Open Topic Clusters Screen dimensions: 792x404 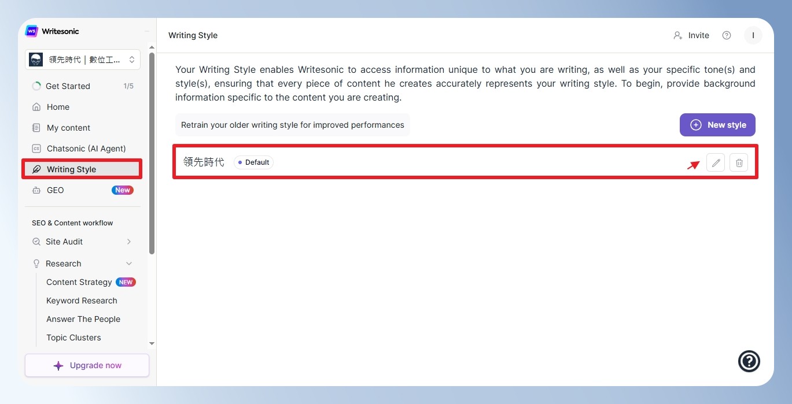coord(73,338)
